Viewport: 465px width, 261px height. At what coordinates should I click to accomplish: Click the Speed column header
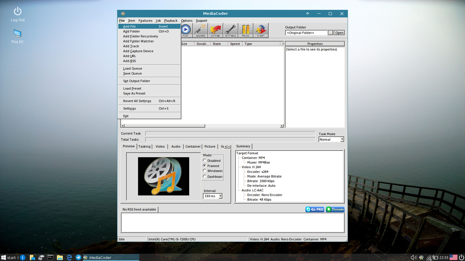point(235,44)
